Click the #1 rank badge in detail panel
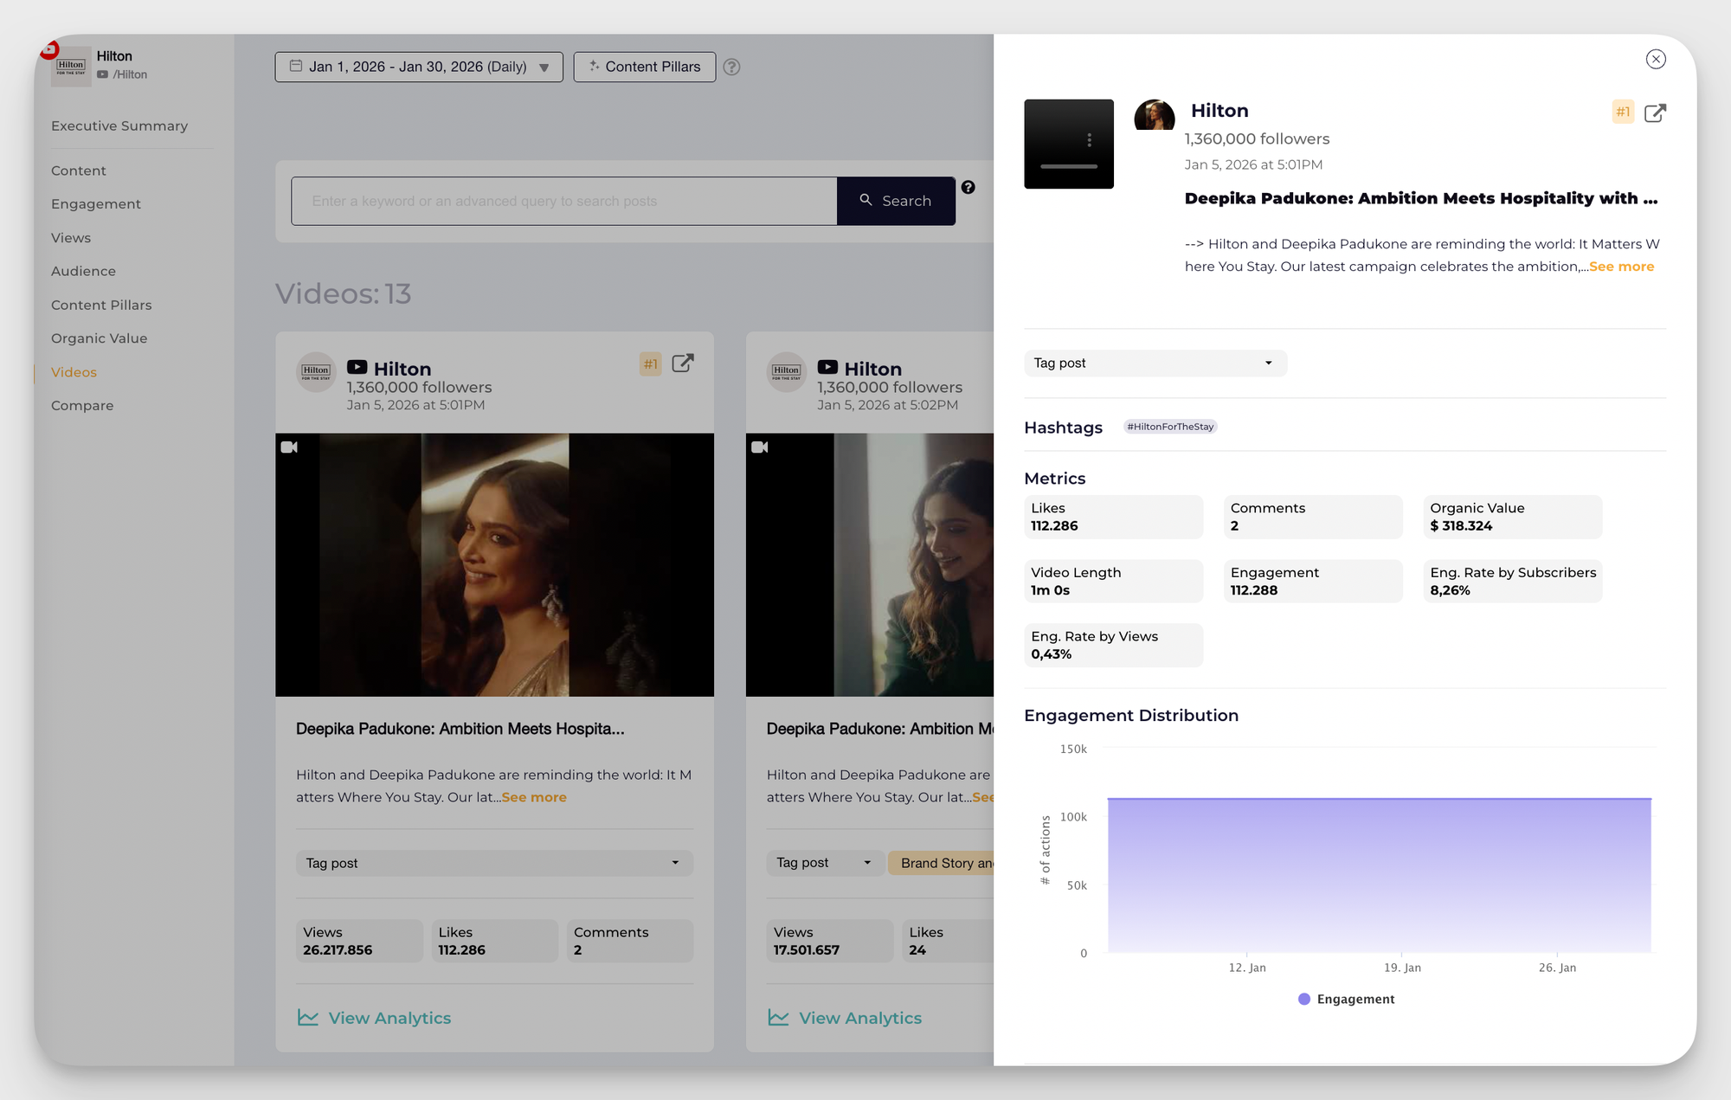 pyautogui.click(x=1623, y=112)
